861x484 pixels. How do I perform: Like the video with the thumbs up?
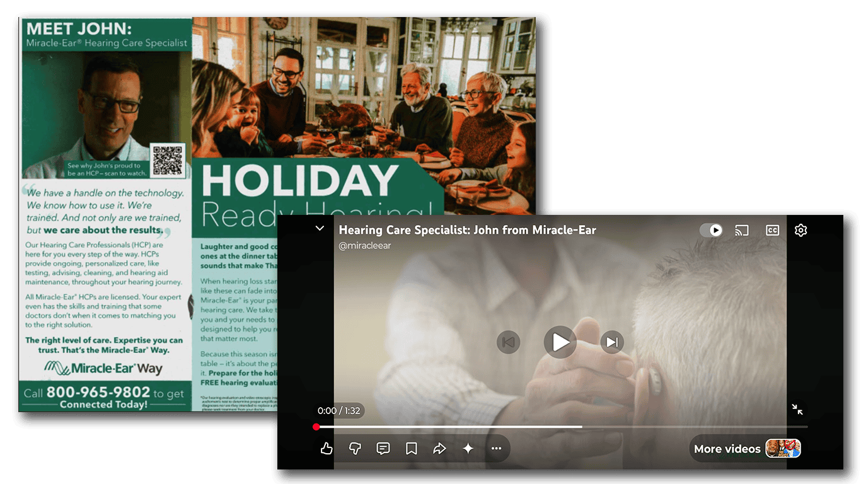[326, 449]
